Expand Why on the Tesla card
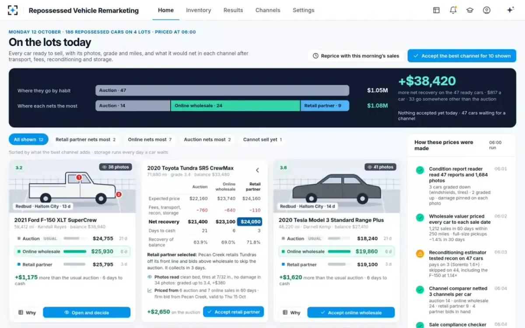This screenshot has width=525, height=328. click(x=291, y=313)
